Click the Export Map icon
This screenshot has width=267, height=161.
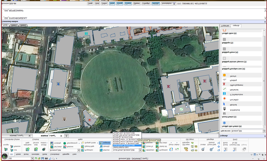[82, 146]
